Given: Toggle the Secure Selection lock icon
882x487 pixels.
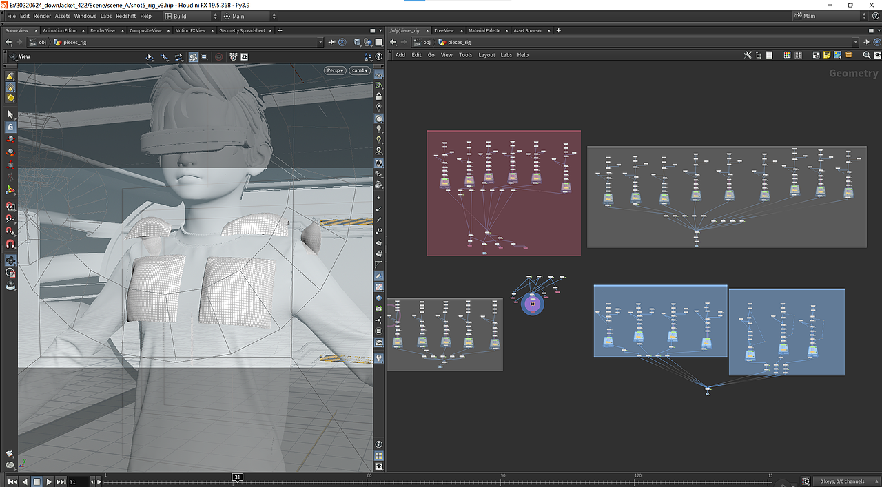Looking at the screenshot, I should (x=10, y=127).
